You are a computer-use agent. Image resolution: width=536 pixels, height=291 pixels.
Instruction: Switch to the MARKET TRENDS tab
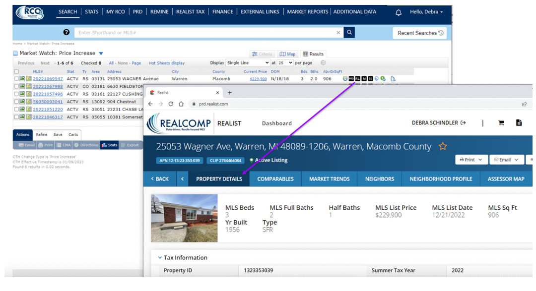[330, 179]
